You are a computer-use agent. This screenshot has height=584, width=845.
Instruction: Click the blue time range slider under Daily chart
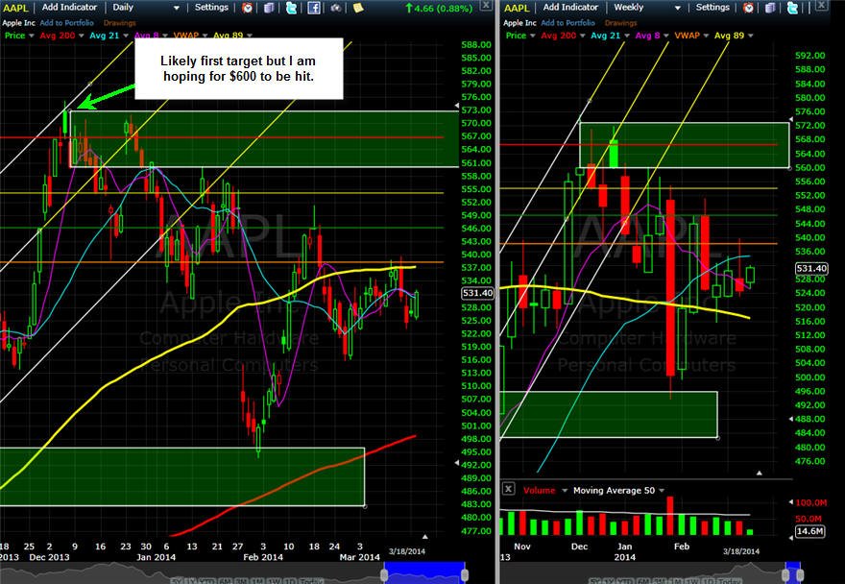point(424,572)
